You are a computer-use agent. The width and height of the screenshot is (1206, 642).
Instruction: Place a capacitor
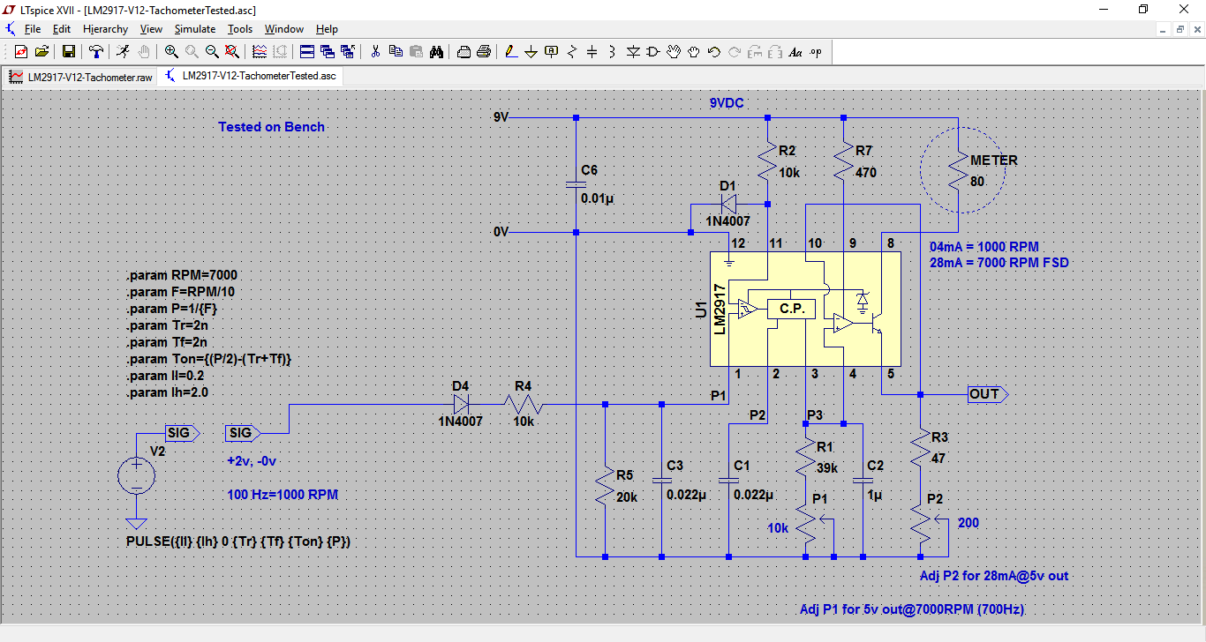(592, 52)
